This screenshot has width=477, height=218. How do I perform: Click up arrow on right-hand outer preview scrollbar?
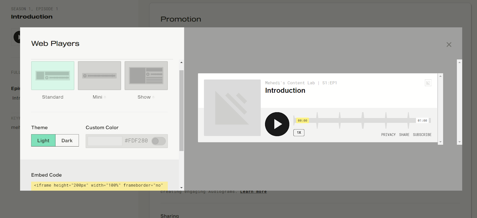point(459,62)
